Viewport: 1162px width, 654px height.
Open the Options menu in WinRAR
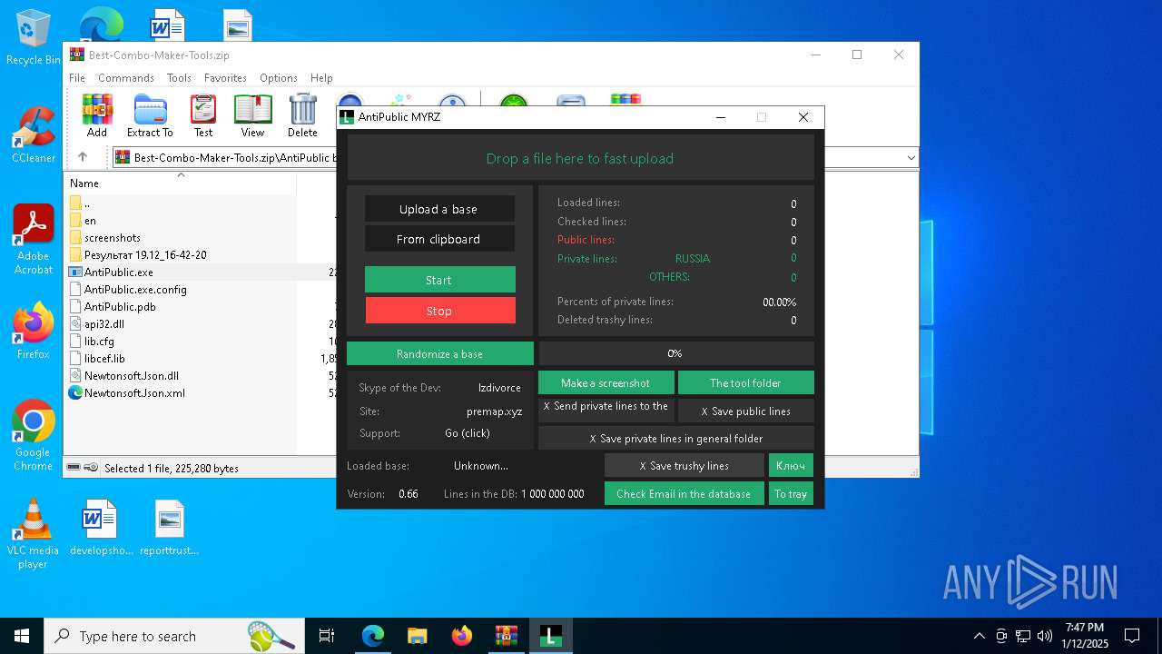tap(279, 78)
